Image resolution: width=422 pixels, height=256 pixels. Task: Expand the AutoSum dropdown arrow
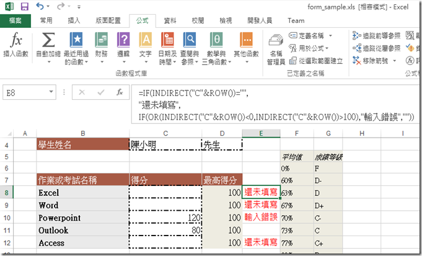(x=49, y=62)
